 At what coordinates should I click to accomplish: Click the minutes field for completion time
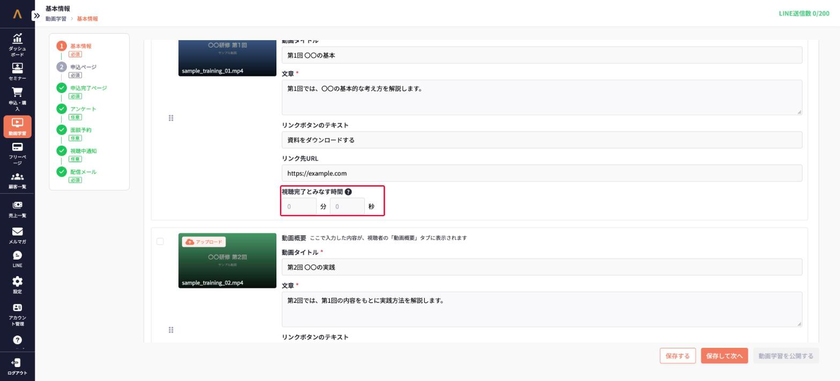click(299, 207)
